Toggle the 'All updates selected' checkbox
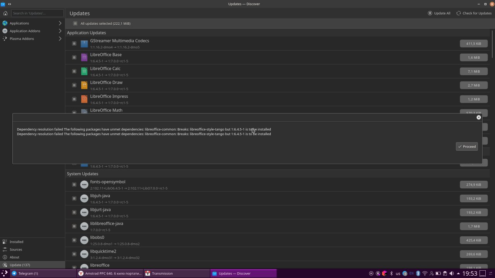The image size is (495, 278). coord(75,24)
